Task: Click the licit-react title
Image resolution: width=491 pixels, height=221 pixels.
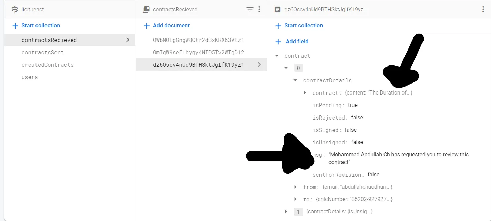Action: [33, 10]
